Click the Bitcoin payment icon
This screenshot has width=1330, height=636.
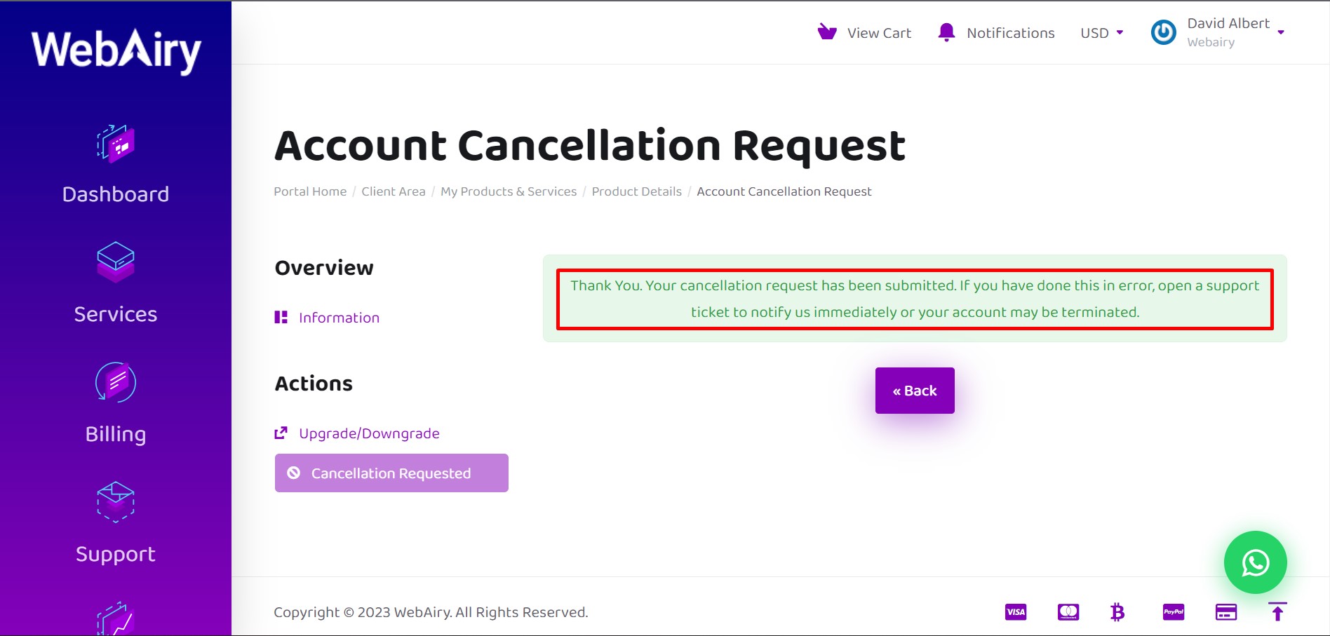[1117, 612]
